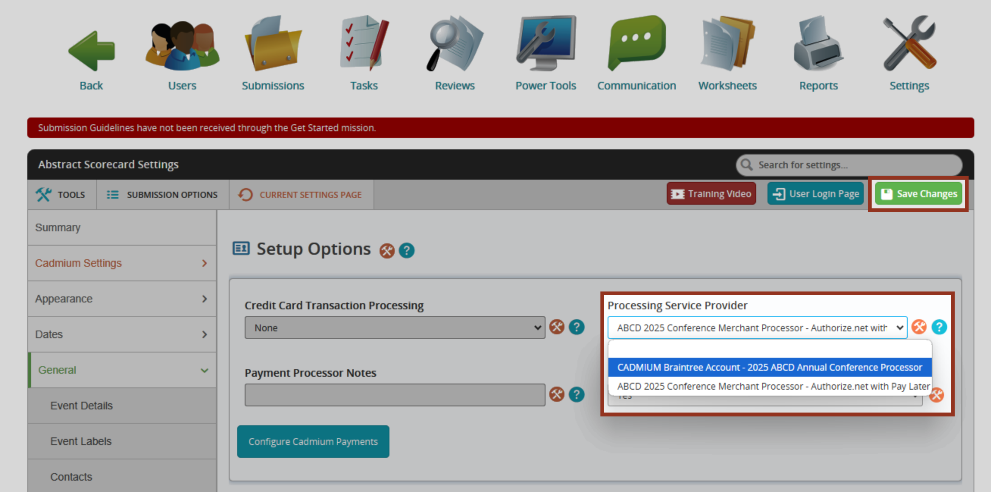Open the Power Tools monitor icon

click(546, 44)
